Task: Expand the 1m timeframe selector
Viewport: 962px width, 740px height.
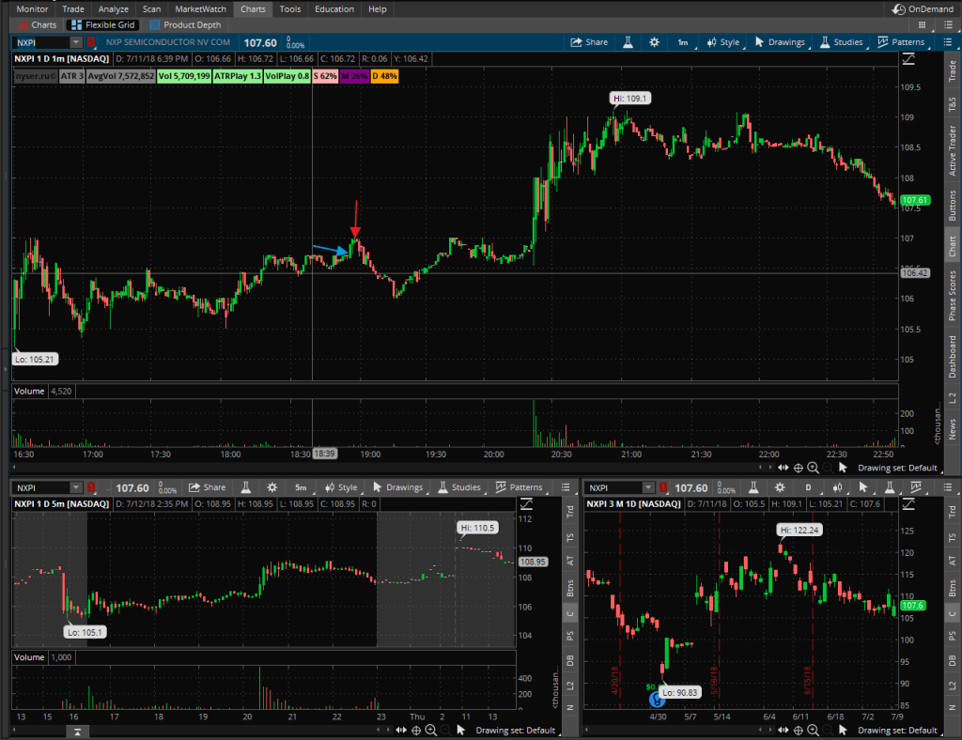Action: tap(683, 42)
